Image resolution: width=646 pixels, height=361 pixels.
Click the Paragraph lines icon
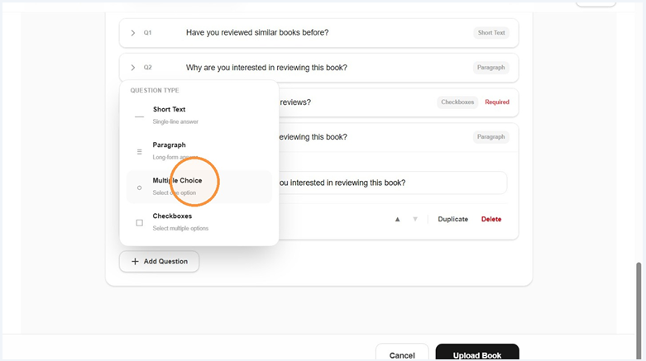pyautogui.click(x=139, y=152)
